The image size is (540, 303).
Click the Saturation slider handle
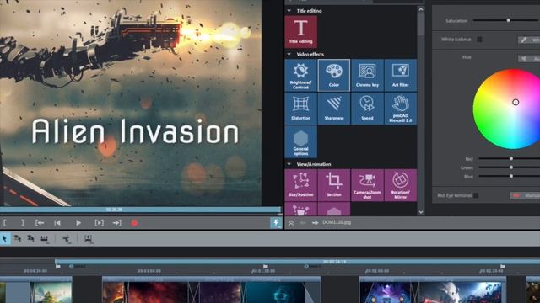[x=508, y=20]
